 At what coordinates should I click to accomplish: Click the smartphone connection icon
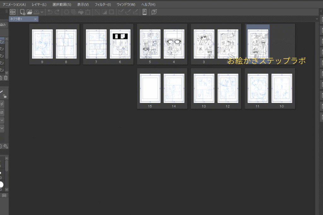point(144,12)
